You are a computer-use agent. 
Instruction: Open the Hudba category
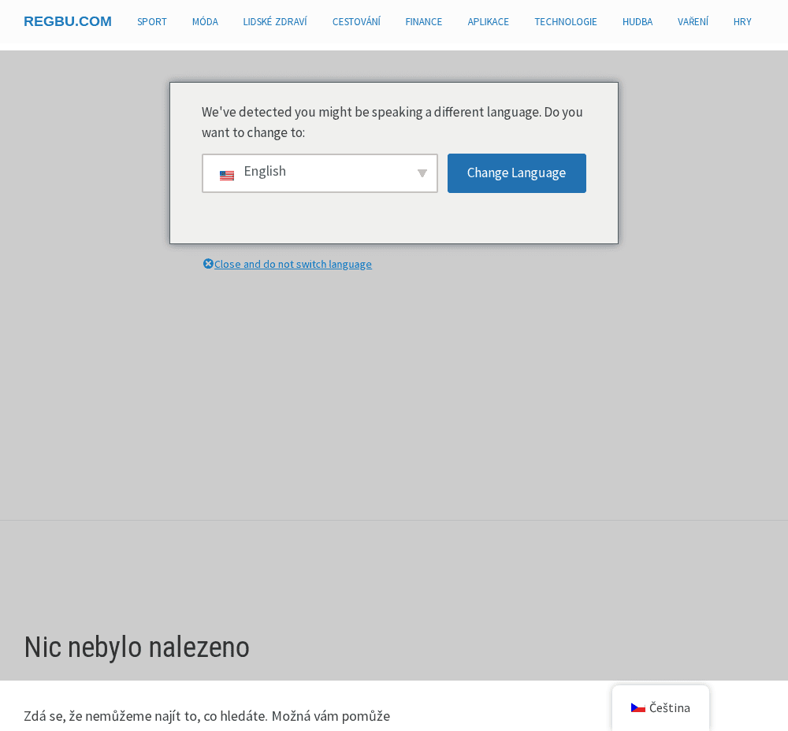click(x=637, y=22)
